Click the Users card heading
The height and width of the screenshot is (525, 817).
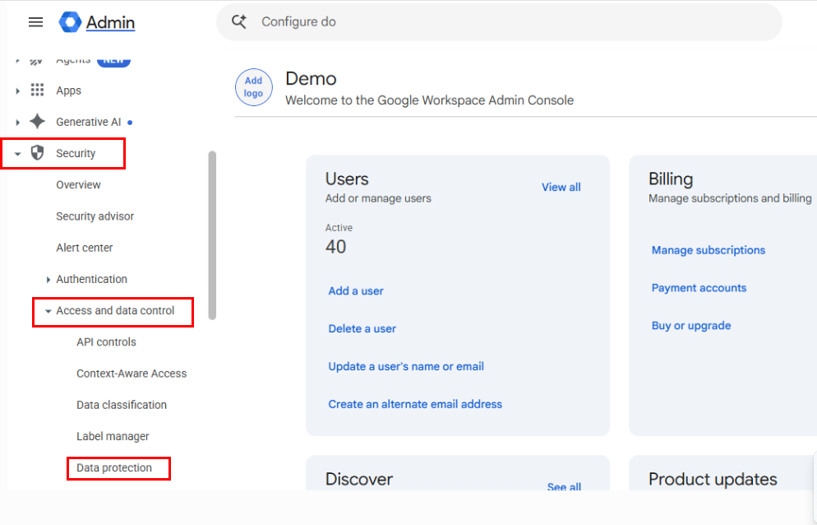(347, 179)
